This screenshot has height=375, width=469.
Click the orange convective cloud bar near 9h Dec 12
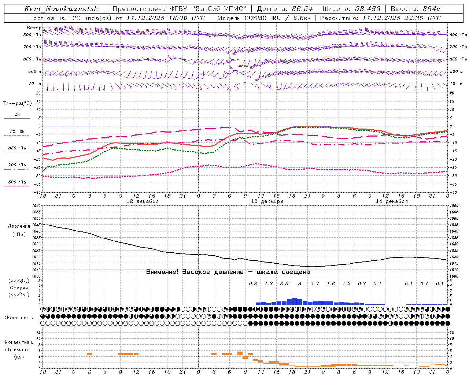126,354
